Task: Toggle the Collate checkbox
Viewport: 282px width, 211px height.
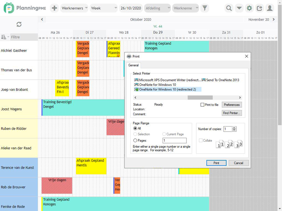Action: (x=201, y=140)
